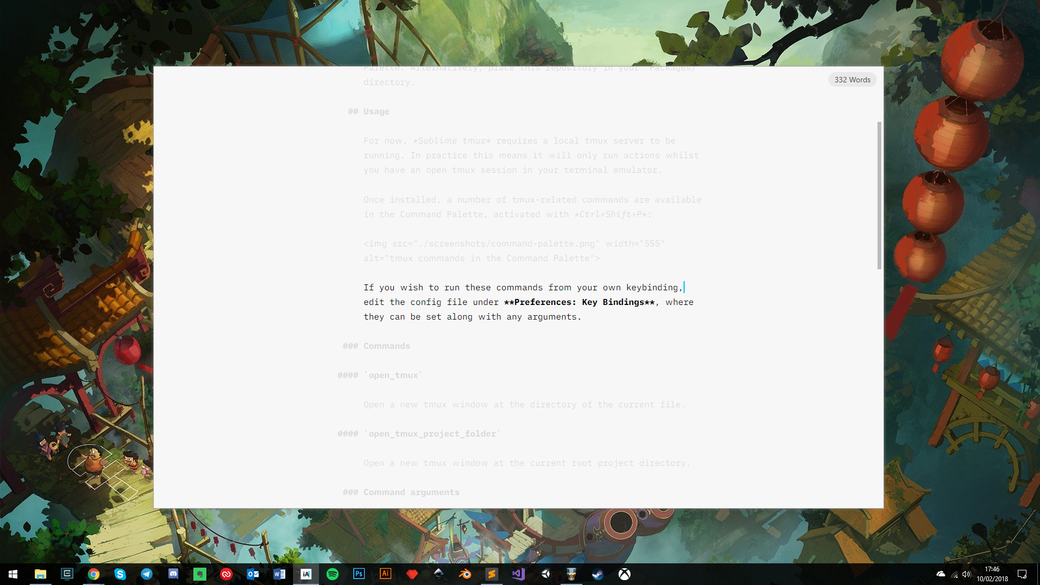Launch Illustrator from the taskbar
This screenshot has height=585, width=1040.
coord(386,574)
